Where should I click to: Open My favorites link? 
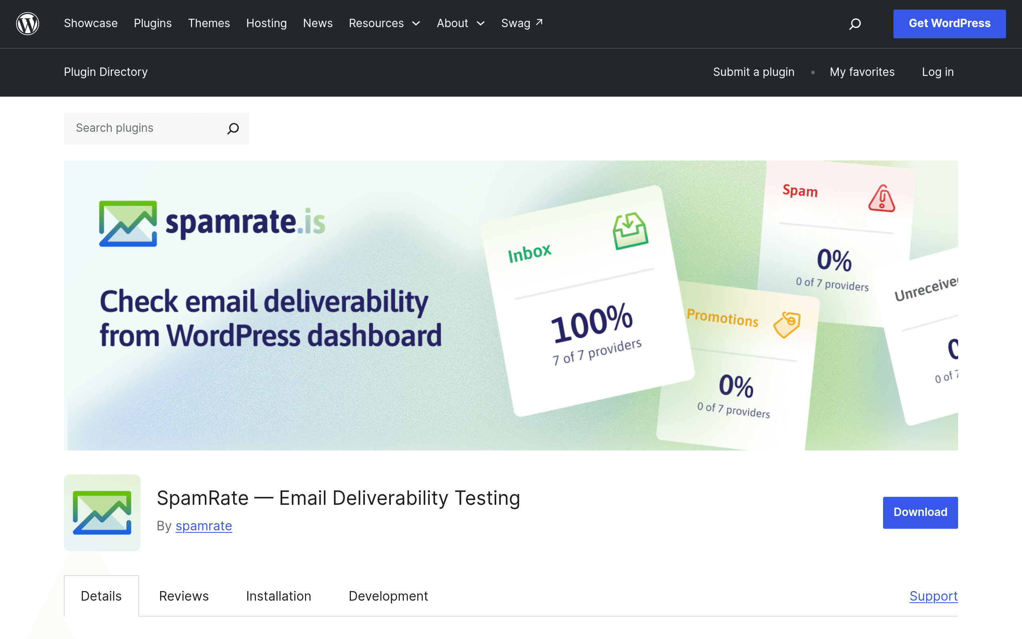pyautogui.click(x=862, y=72)
